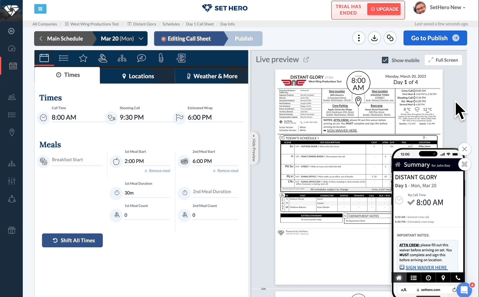Click the 2nd Meal Count field
Viewport: 479px width, 297px height.
point(215,215)
